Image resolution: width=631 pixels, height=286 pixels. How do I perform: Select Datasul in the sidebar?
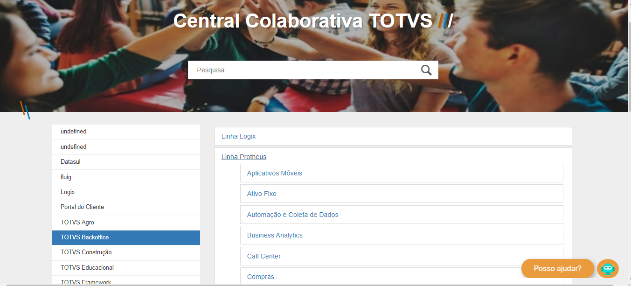click(126, 162)
